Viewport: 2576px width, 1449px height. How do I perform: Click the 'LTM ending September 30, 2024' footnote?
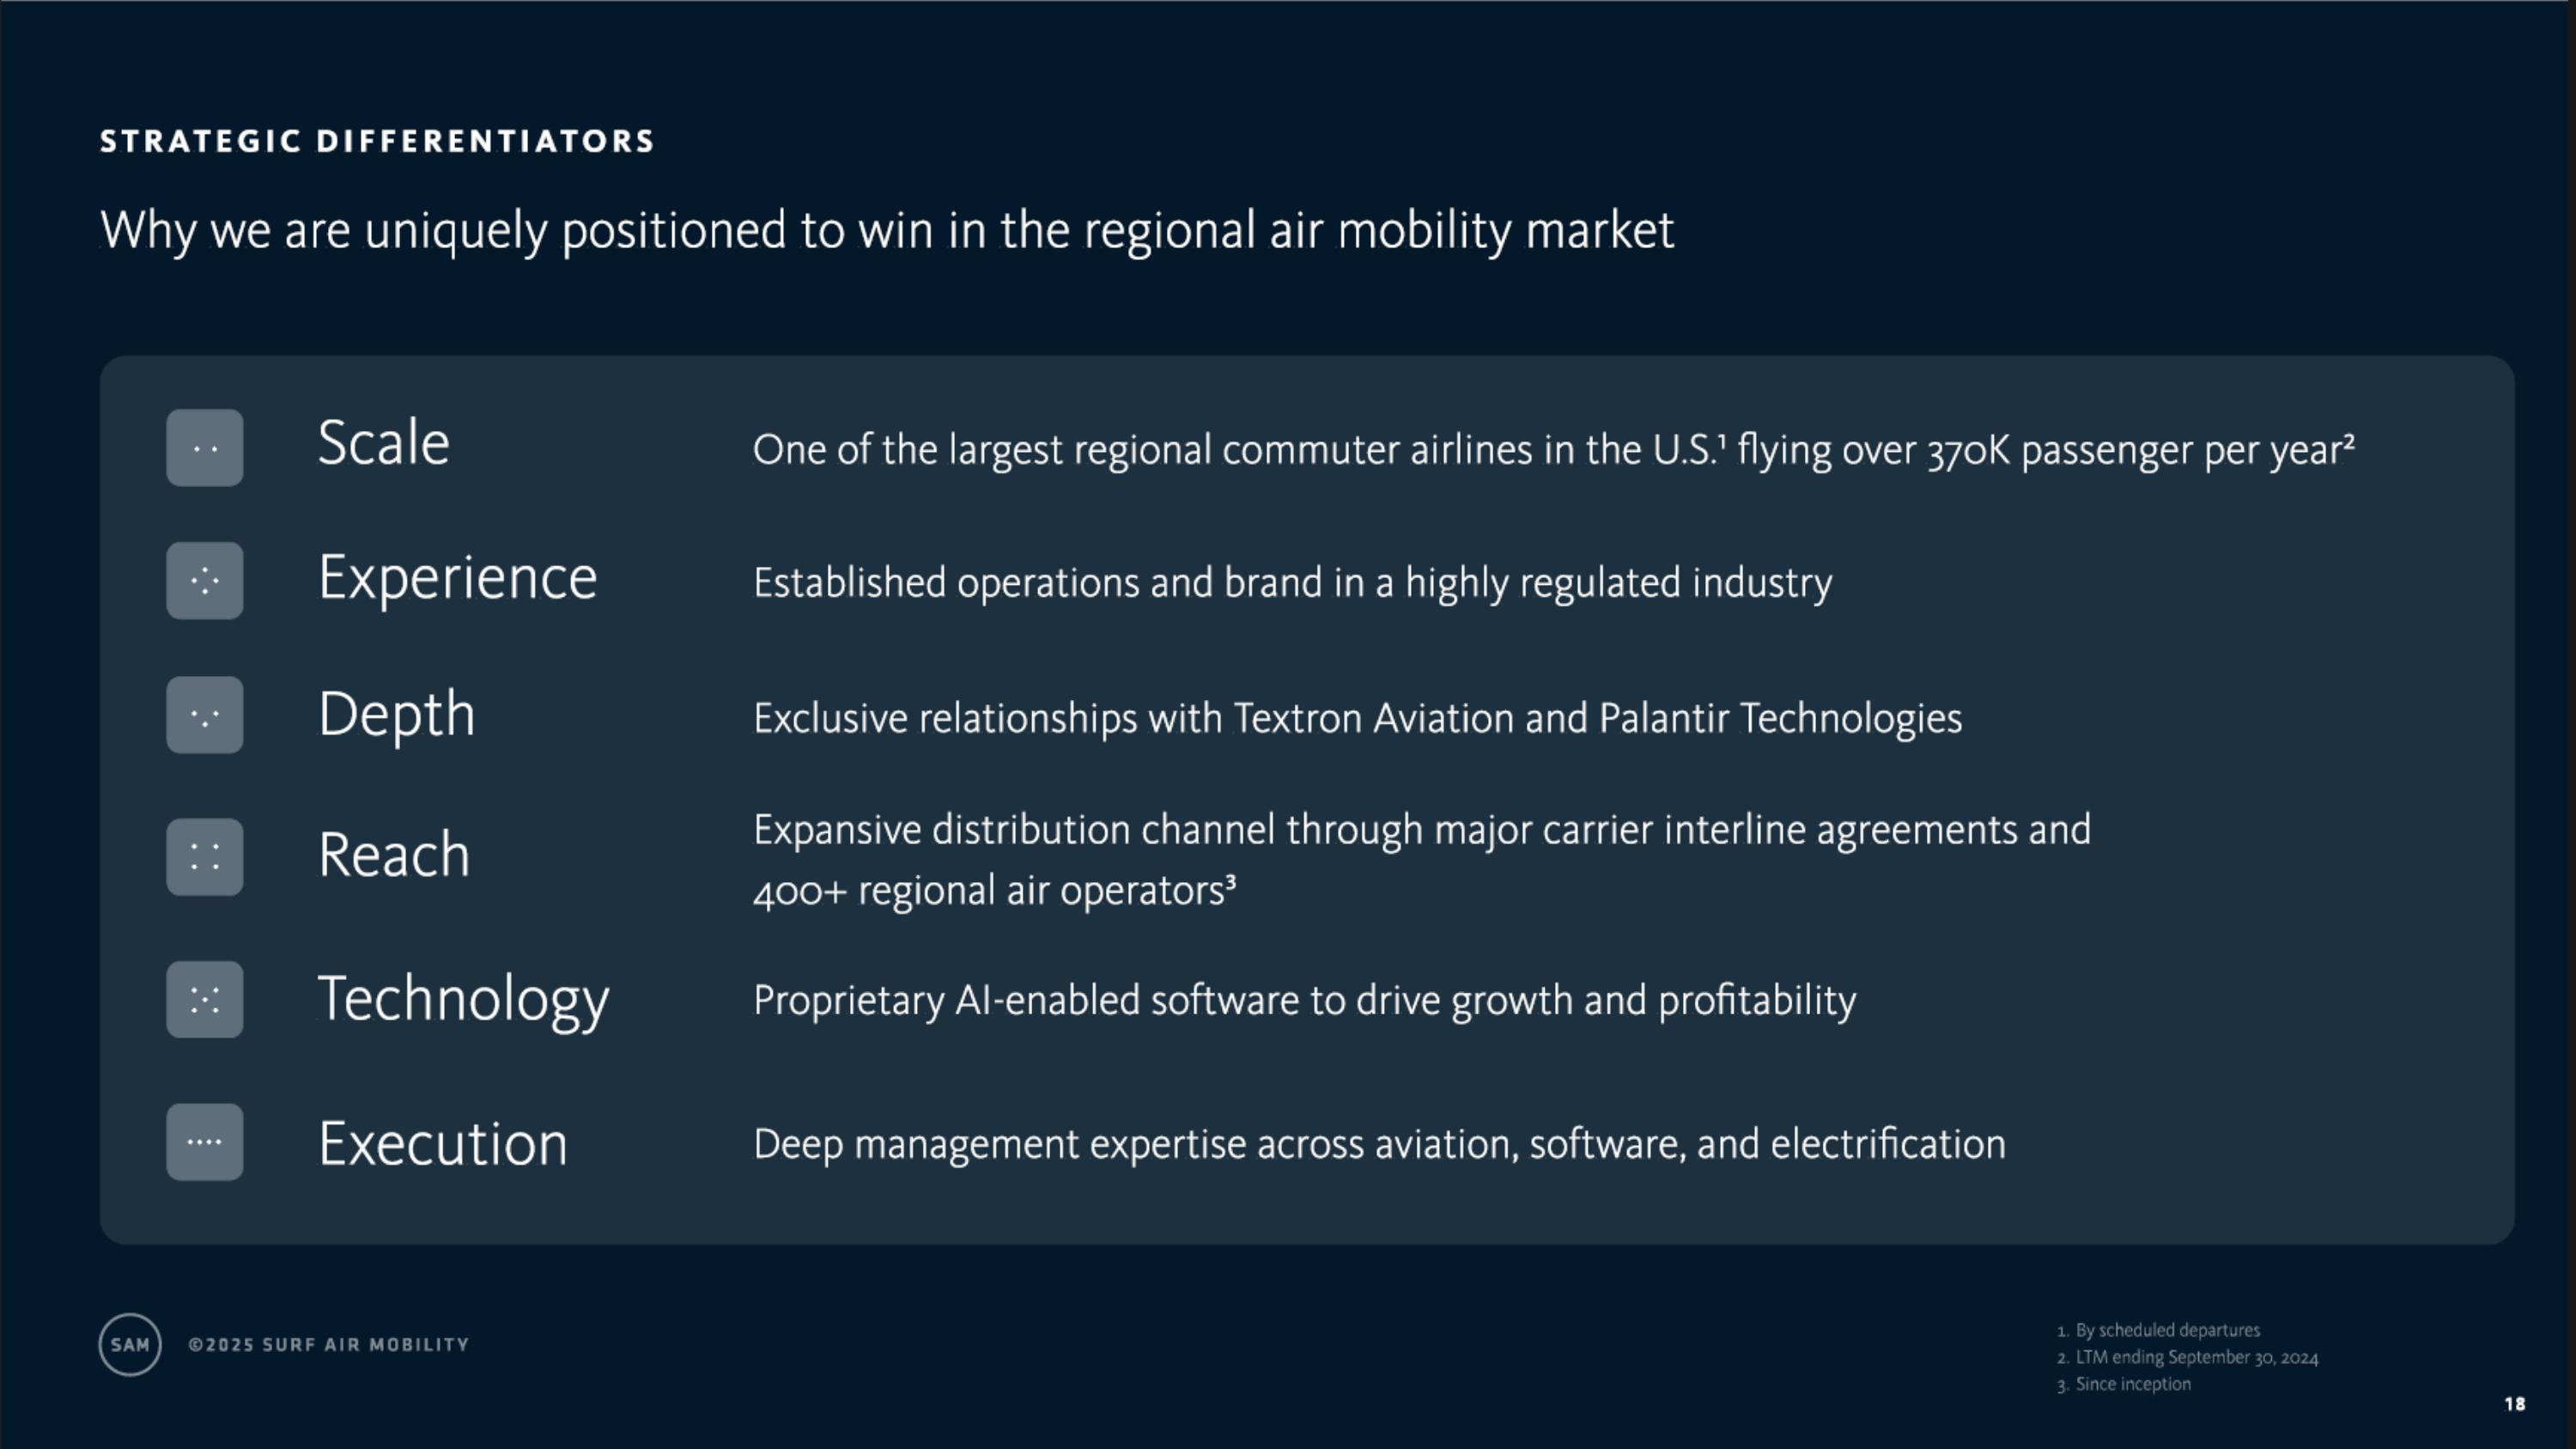pos(2195,1357)
